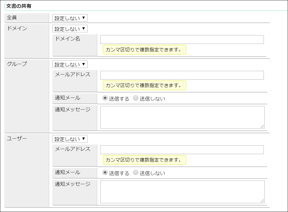Focus the ユーザー メールアドレス input field

point(181,149)
